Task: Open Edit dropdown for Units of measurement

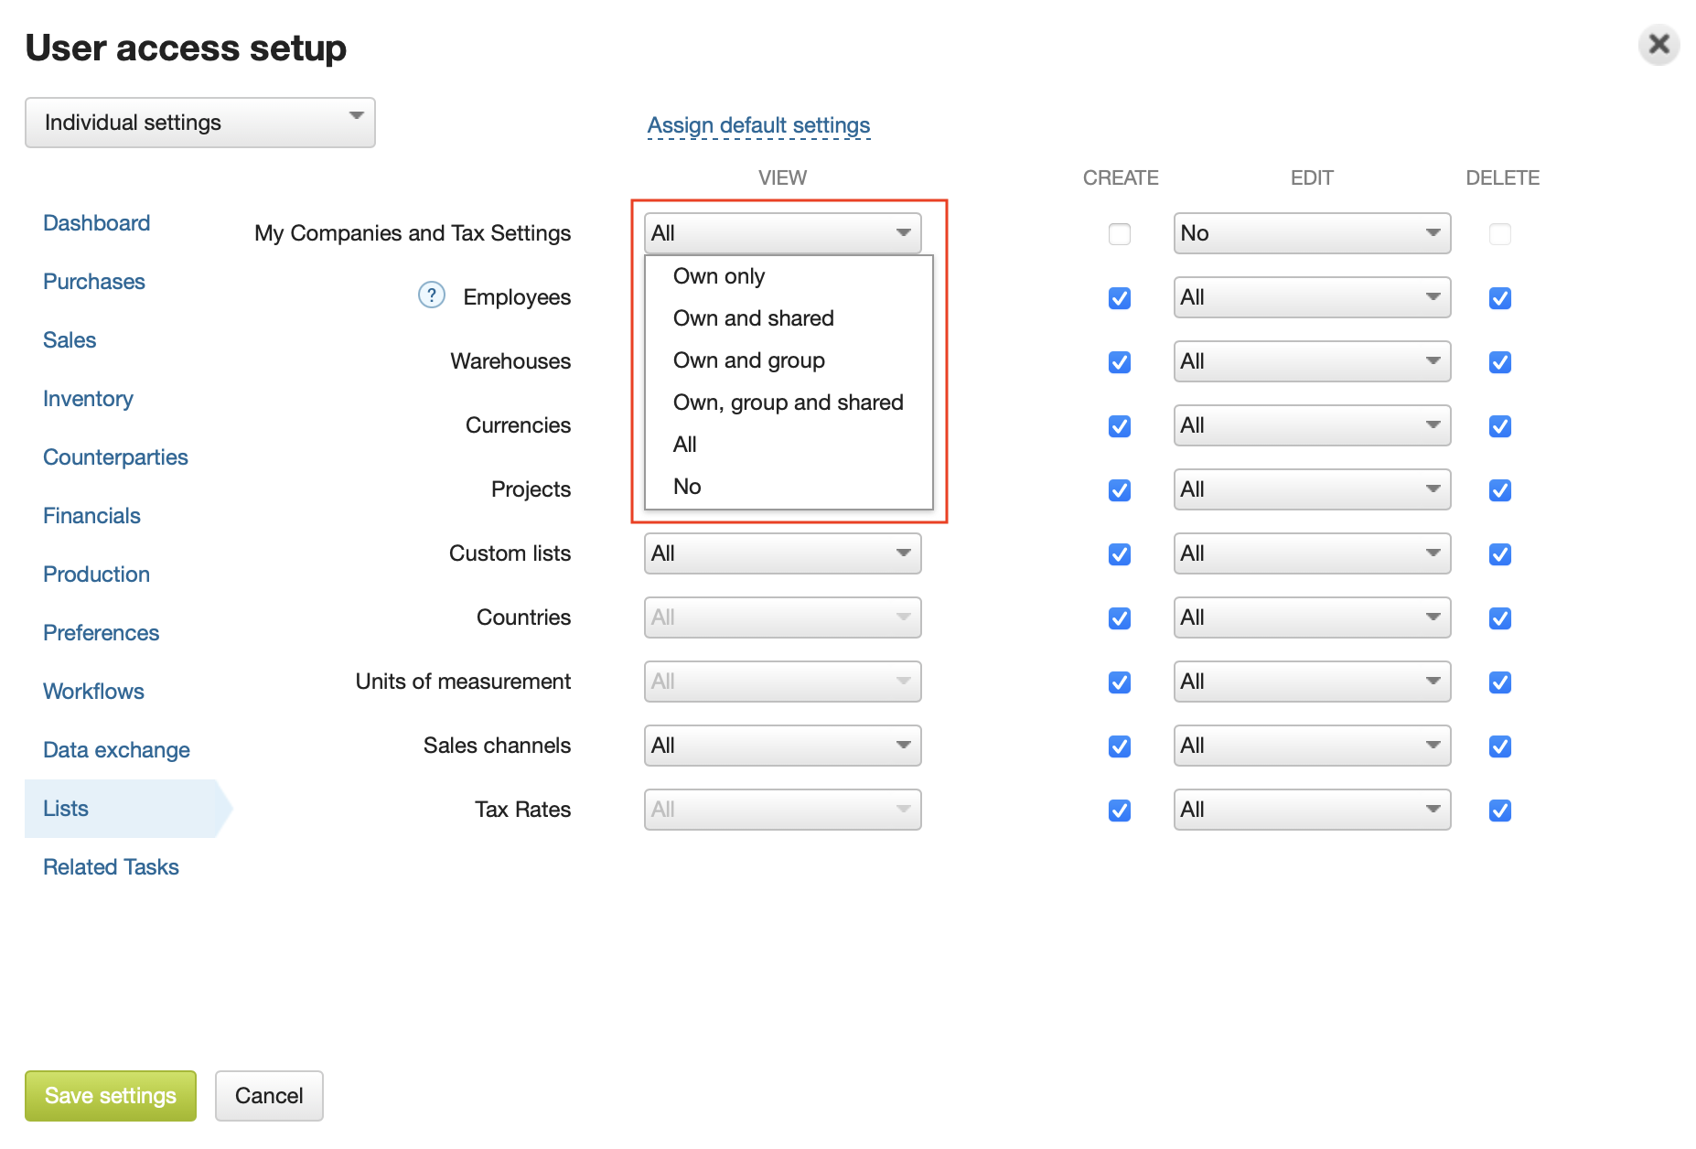Action: (x=1312, y=682)
